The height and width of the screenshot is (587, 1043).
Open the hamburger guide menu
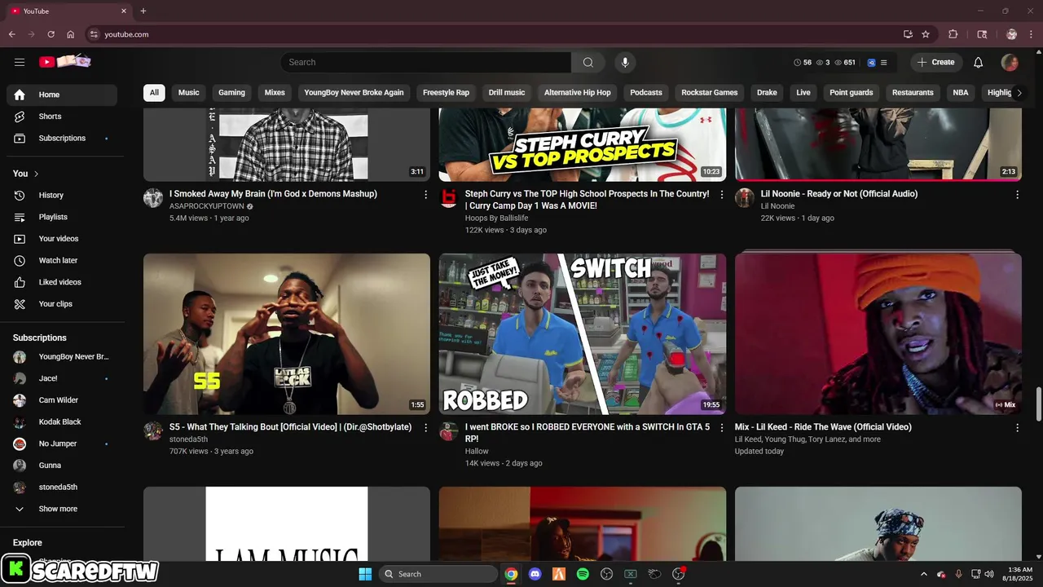pos(20,62)
